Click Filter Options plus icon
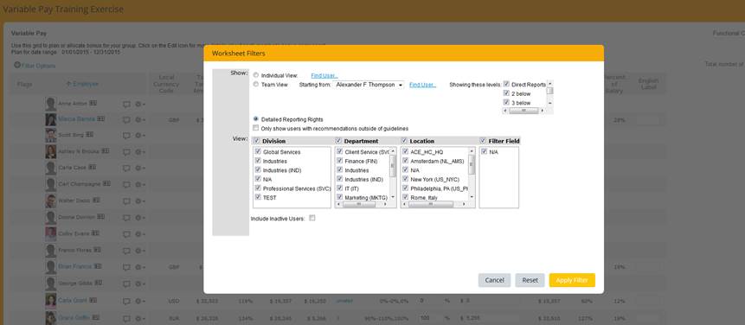This screenshot has height=325, width=745. pos(17,65)
